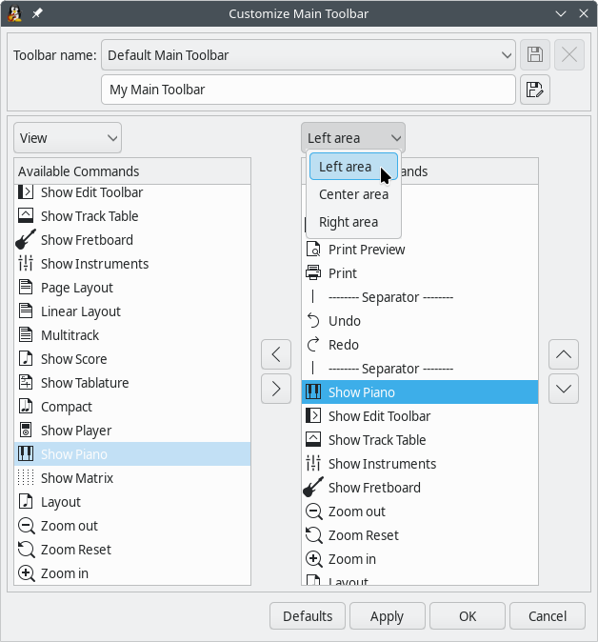
Task: Click the My Main Toolbar text field
Action: pos(309,90)
